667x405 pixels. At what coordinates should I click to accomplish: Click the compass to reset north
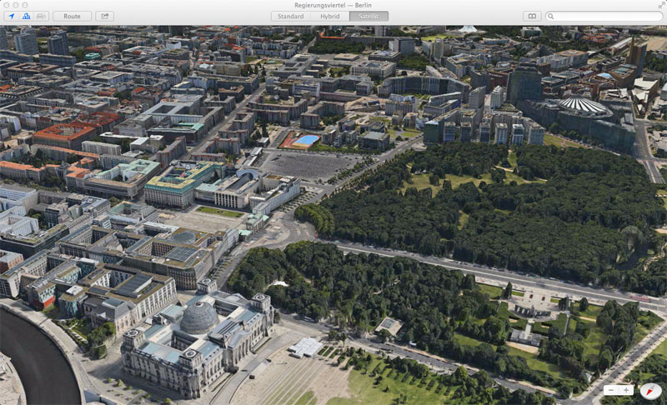[652, 390]
